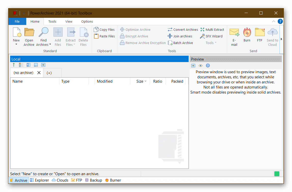Viewport: 292px width, 192px height.
Task: Switch to Backup mode at bottom
Action: click(x=93, y=180)
